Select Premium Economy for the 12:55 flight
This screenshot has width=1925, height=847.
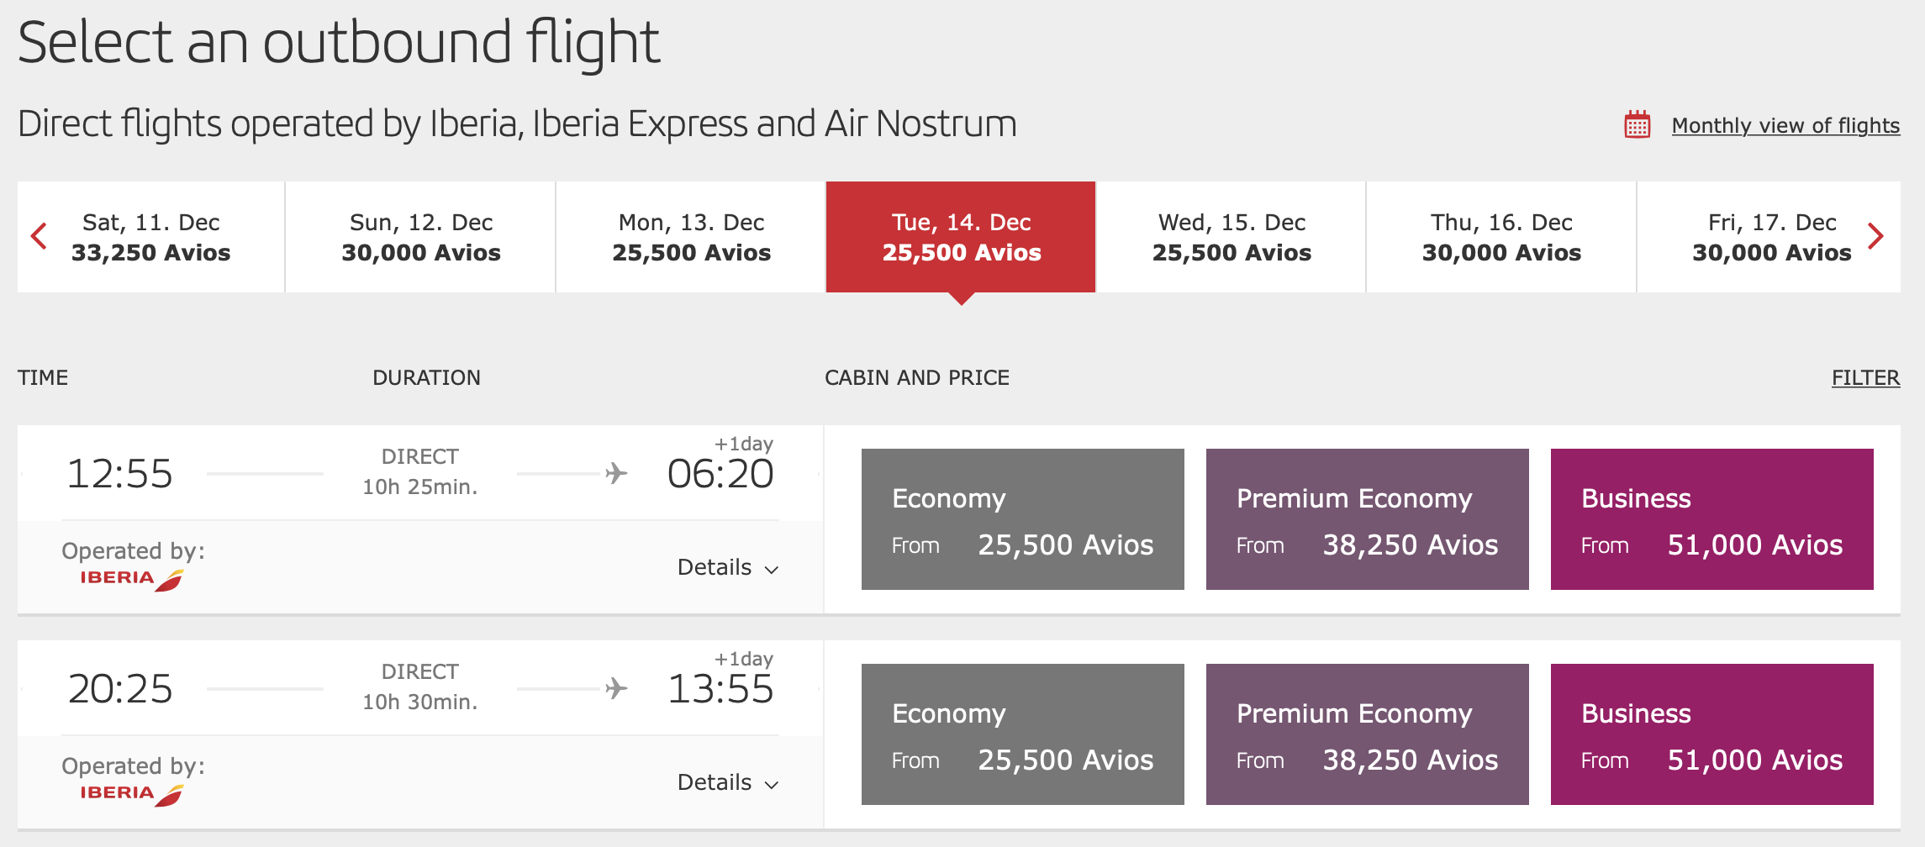[1367, 519]
